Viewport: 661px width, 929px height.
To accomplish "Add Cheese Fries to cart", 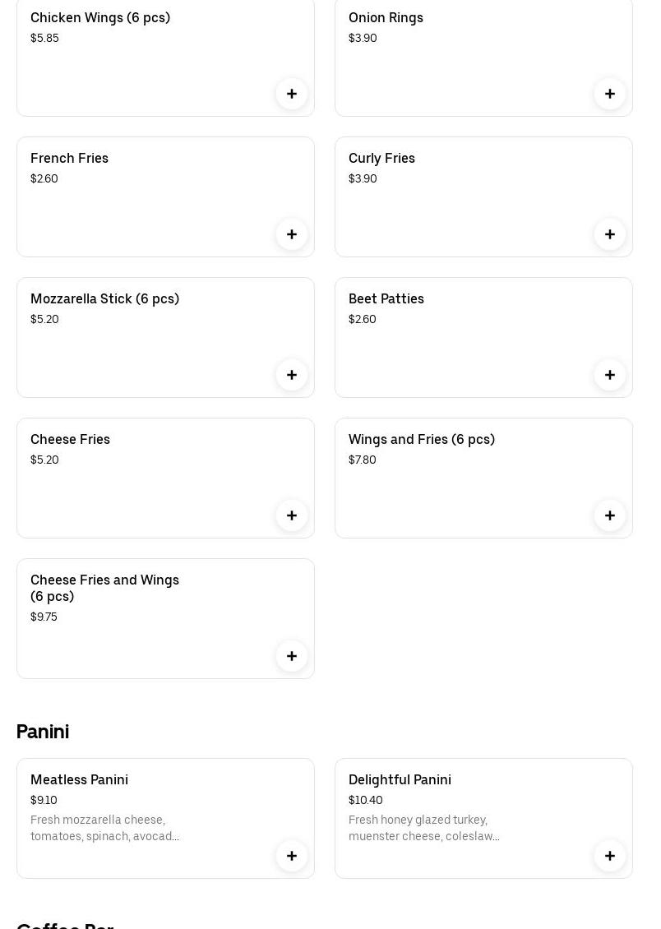I will coord(292,515).
